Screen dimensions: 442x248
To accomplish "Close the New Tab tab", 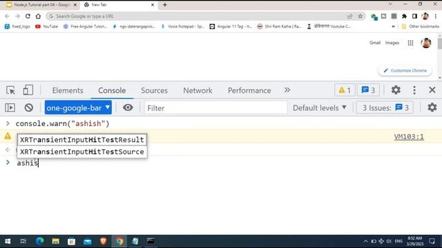I will pyautogui.click(x=153, y=5).
